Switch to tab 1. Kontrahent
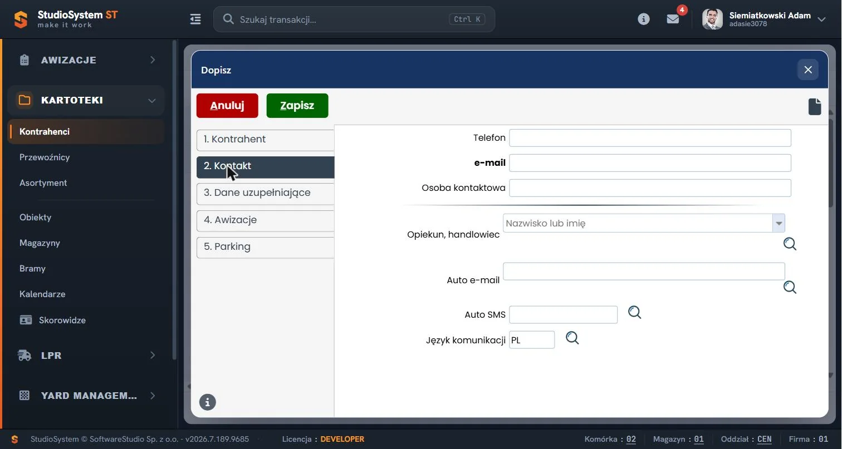 click(x=265, y=140)
